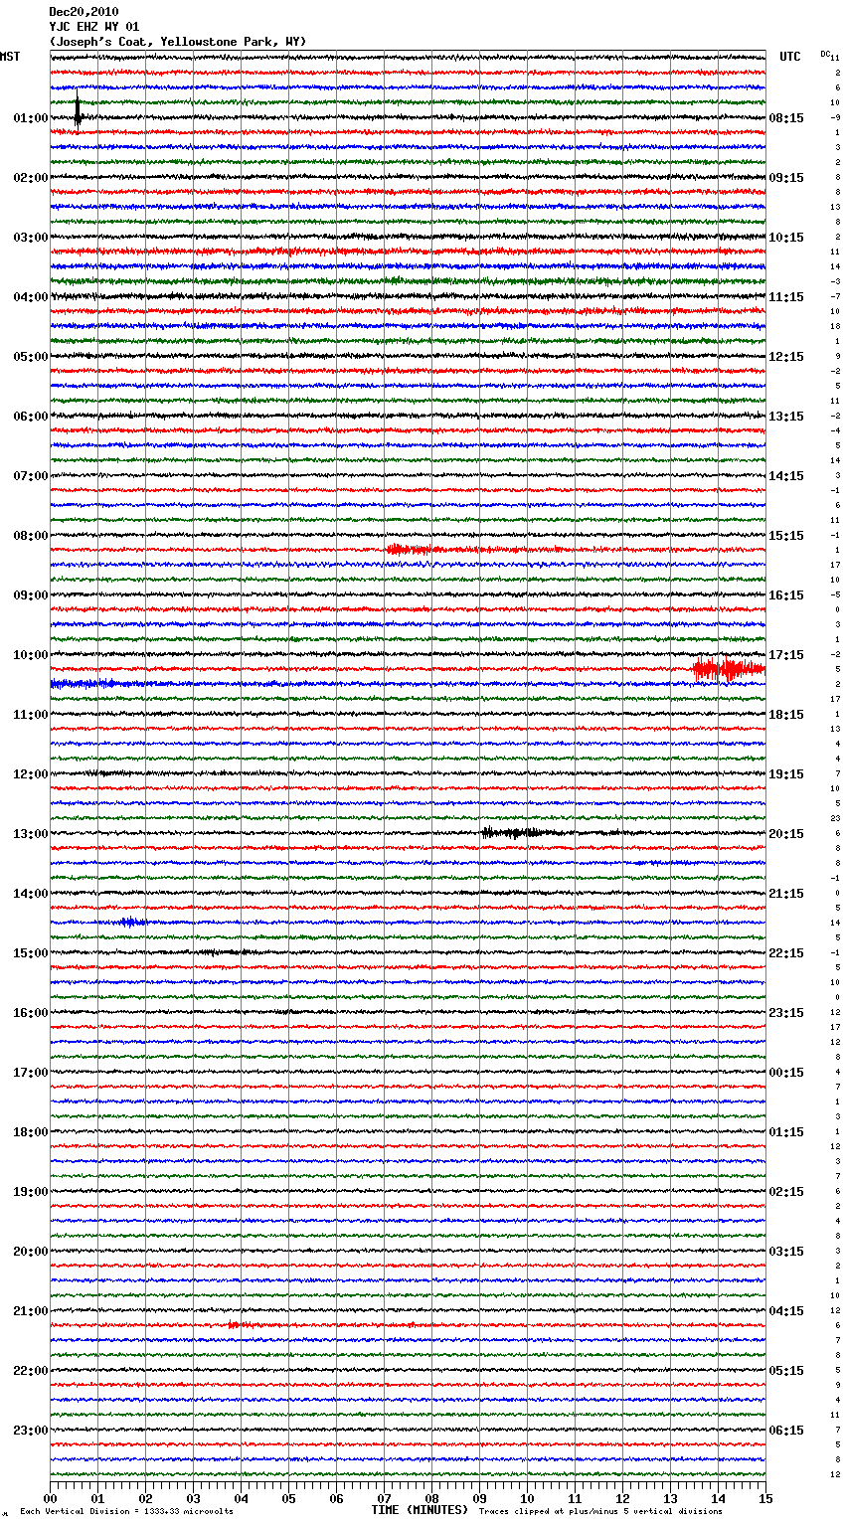Select the 03:00 MST row label
This screenshot has width=845, height=1525.
coord(30,238)
